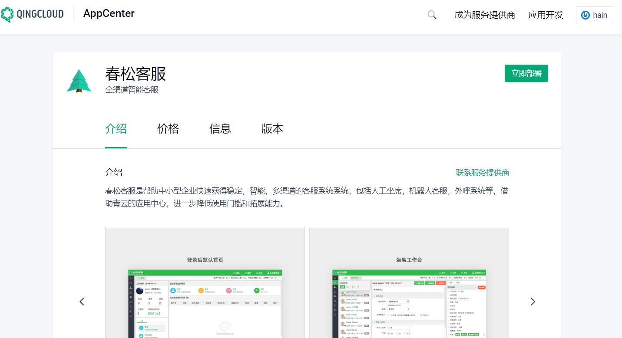Click the description paragraph starting 春松客服是帮助
The width and height of the screenshot is (622, 338).
[x=307, y=197]
